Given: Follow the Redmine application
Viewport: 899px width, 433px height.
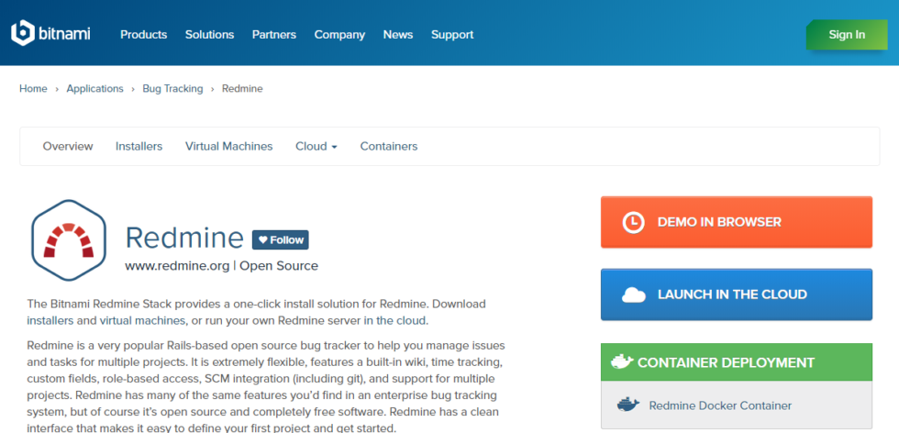Looking at the screenshot, I should (x=281, y=240).
